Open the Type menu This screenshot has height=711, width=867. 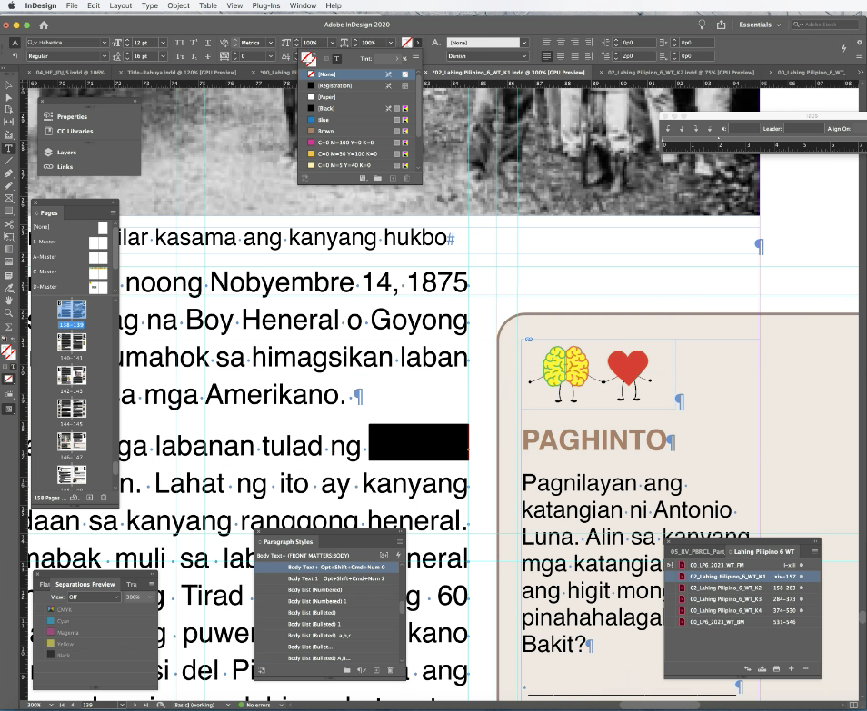(150, 5)
